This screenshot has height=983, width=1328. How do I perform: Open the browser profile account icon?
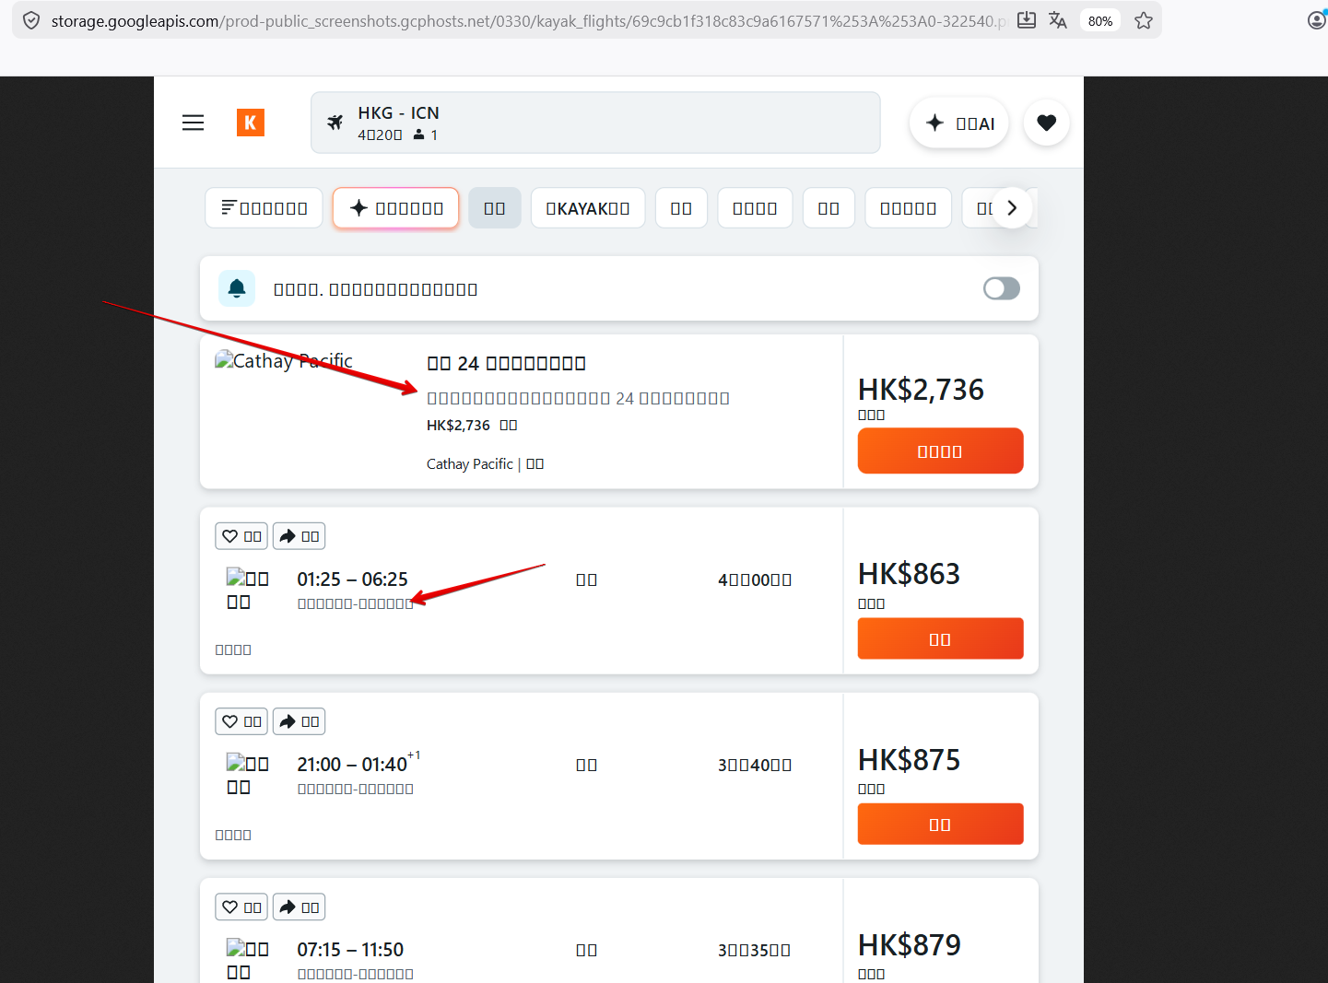tap(1318, 20)
